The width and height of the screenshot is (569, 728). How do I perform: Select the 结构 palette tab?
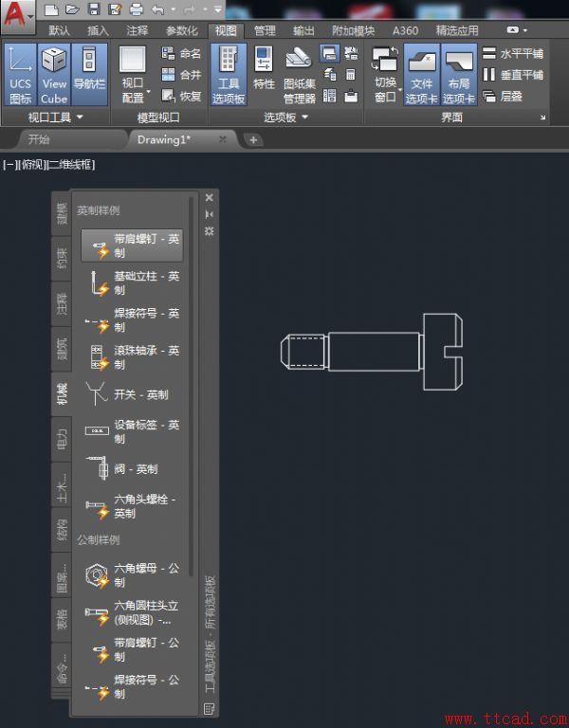[62, 529]
